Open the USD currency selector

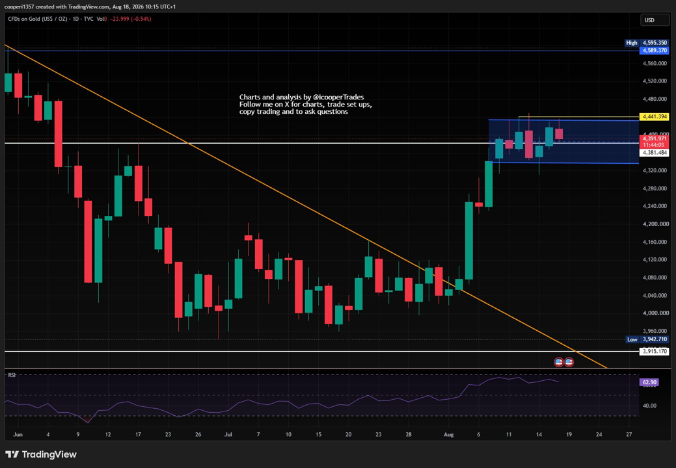654,20
